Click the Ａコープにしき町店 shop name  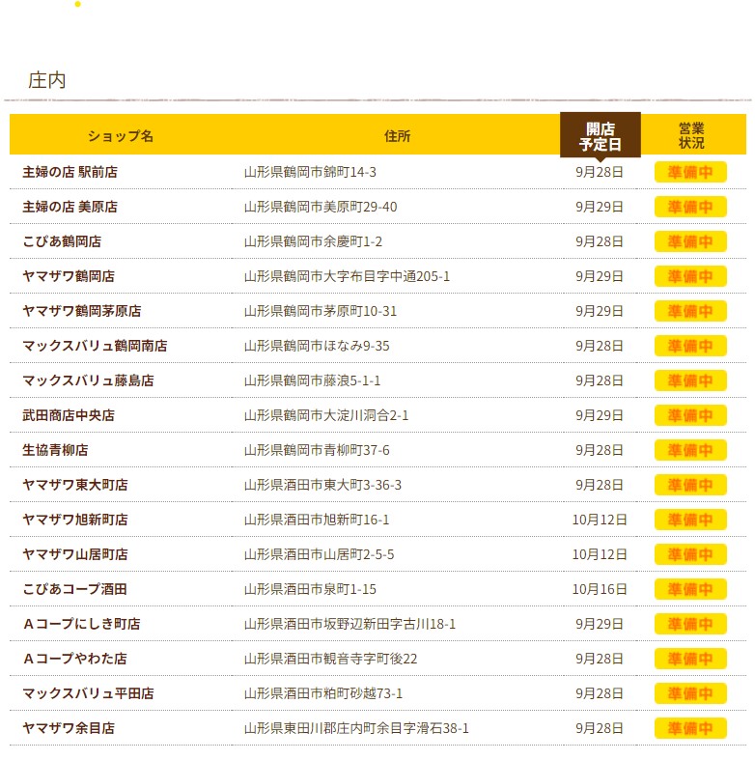tap(81, 624)
